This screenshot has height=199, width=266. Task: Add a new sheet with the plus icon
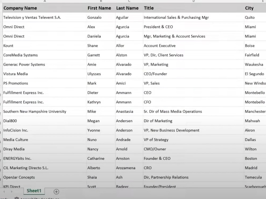point(56,192)
